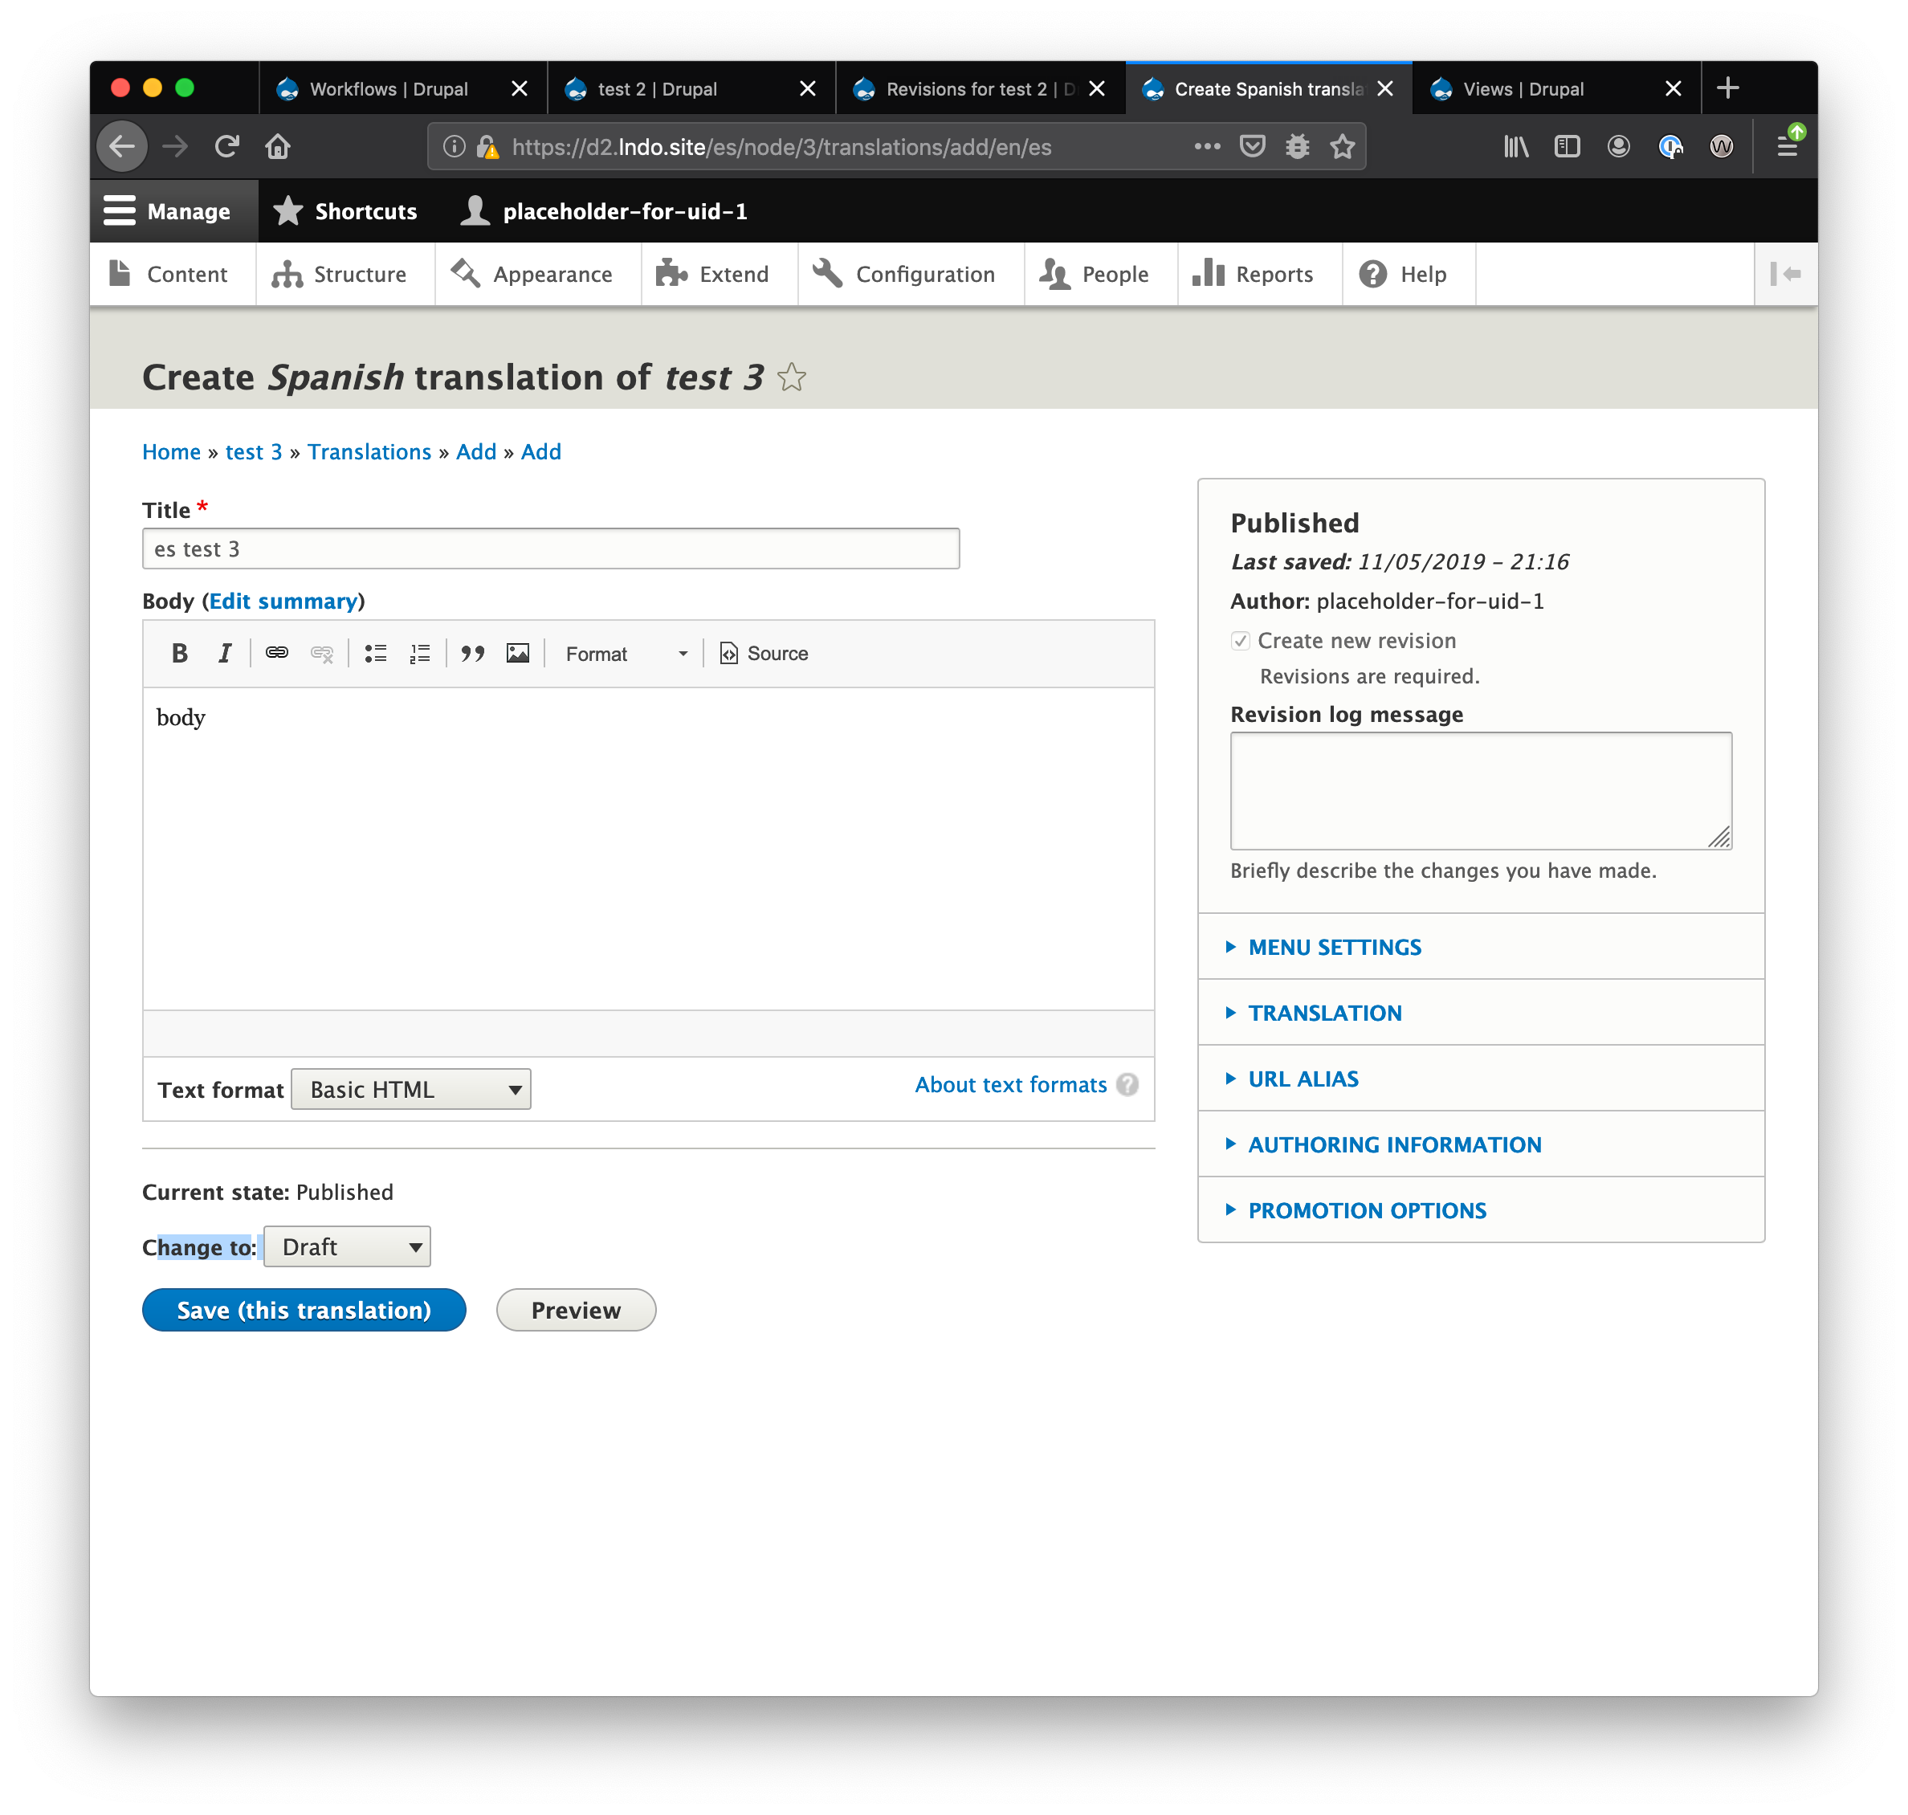
Task: Open the Change to Draft dropdown
Action: 346,1246
